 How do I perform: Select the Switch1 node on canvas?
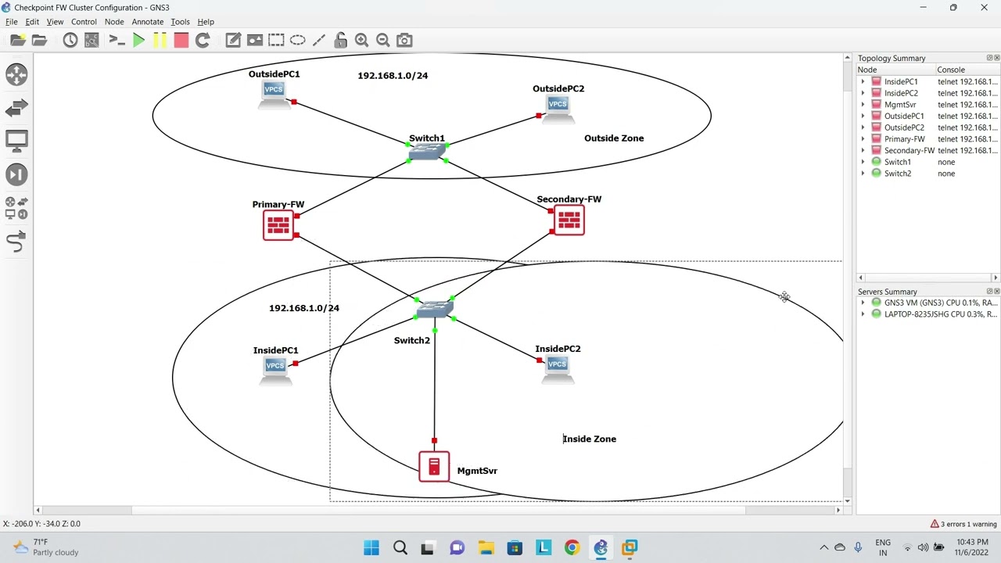click(x=427, y=152)
